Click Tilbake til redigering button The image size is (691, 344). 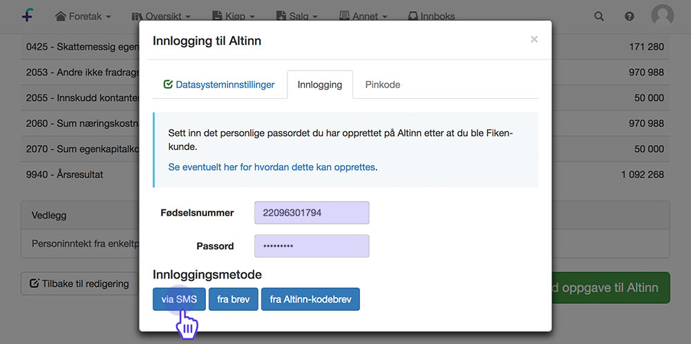point(79,284)
